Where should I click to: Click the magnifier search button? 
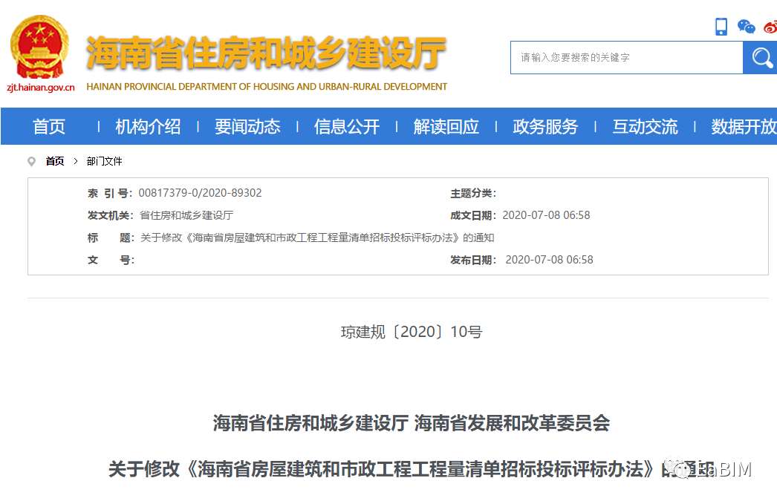click(761, 58)
